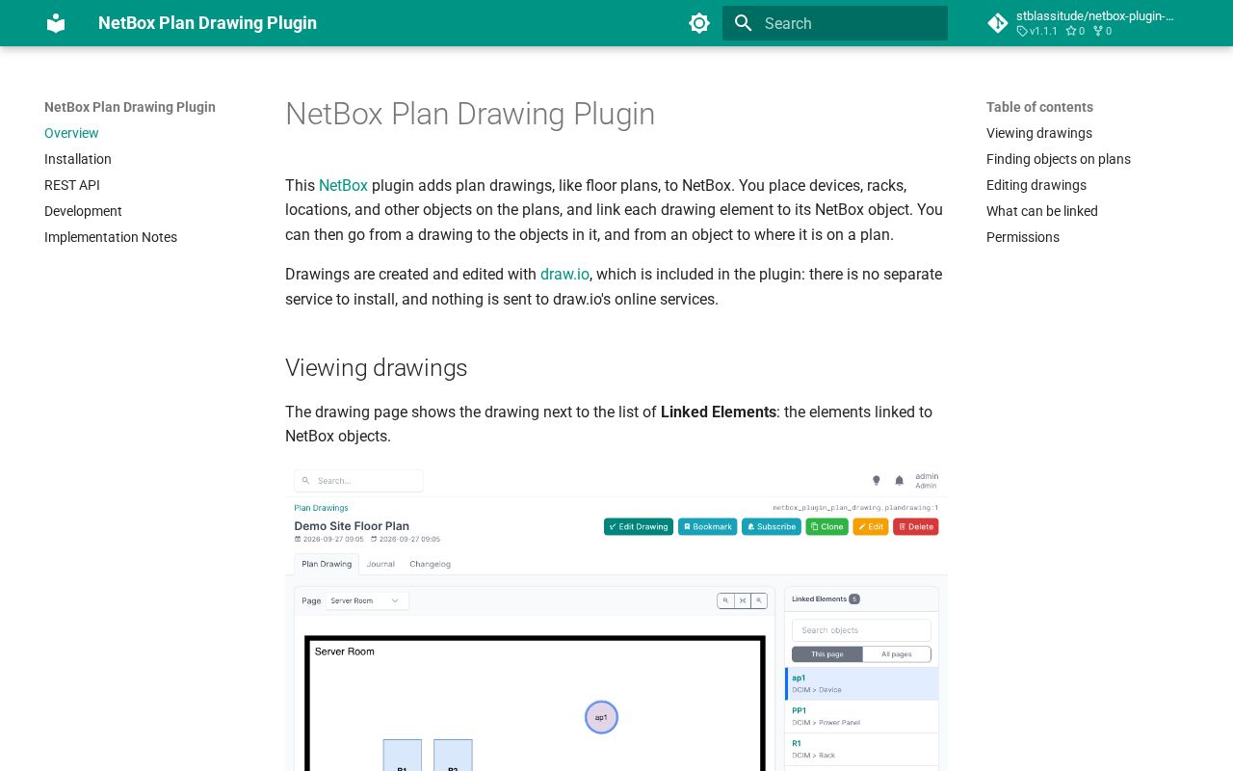Follow the draw.io hyperlink
Viewport: 1233px width, 771px height.
coord(564,274)
